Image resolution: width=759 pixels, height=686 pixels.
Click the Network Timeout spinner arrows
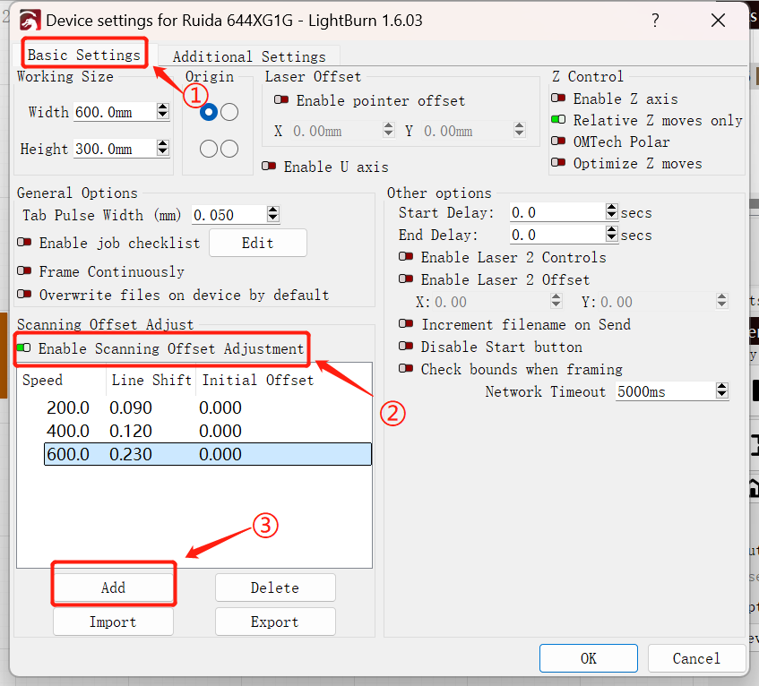pyautogui.click(x=721, y=391)
